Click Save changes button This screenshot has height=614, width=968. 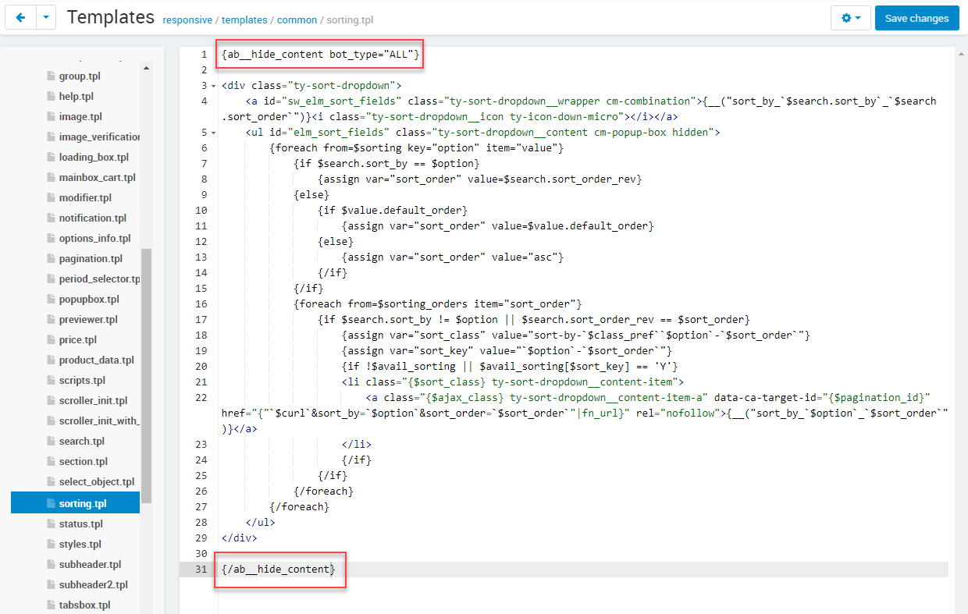click(916, 18)
